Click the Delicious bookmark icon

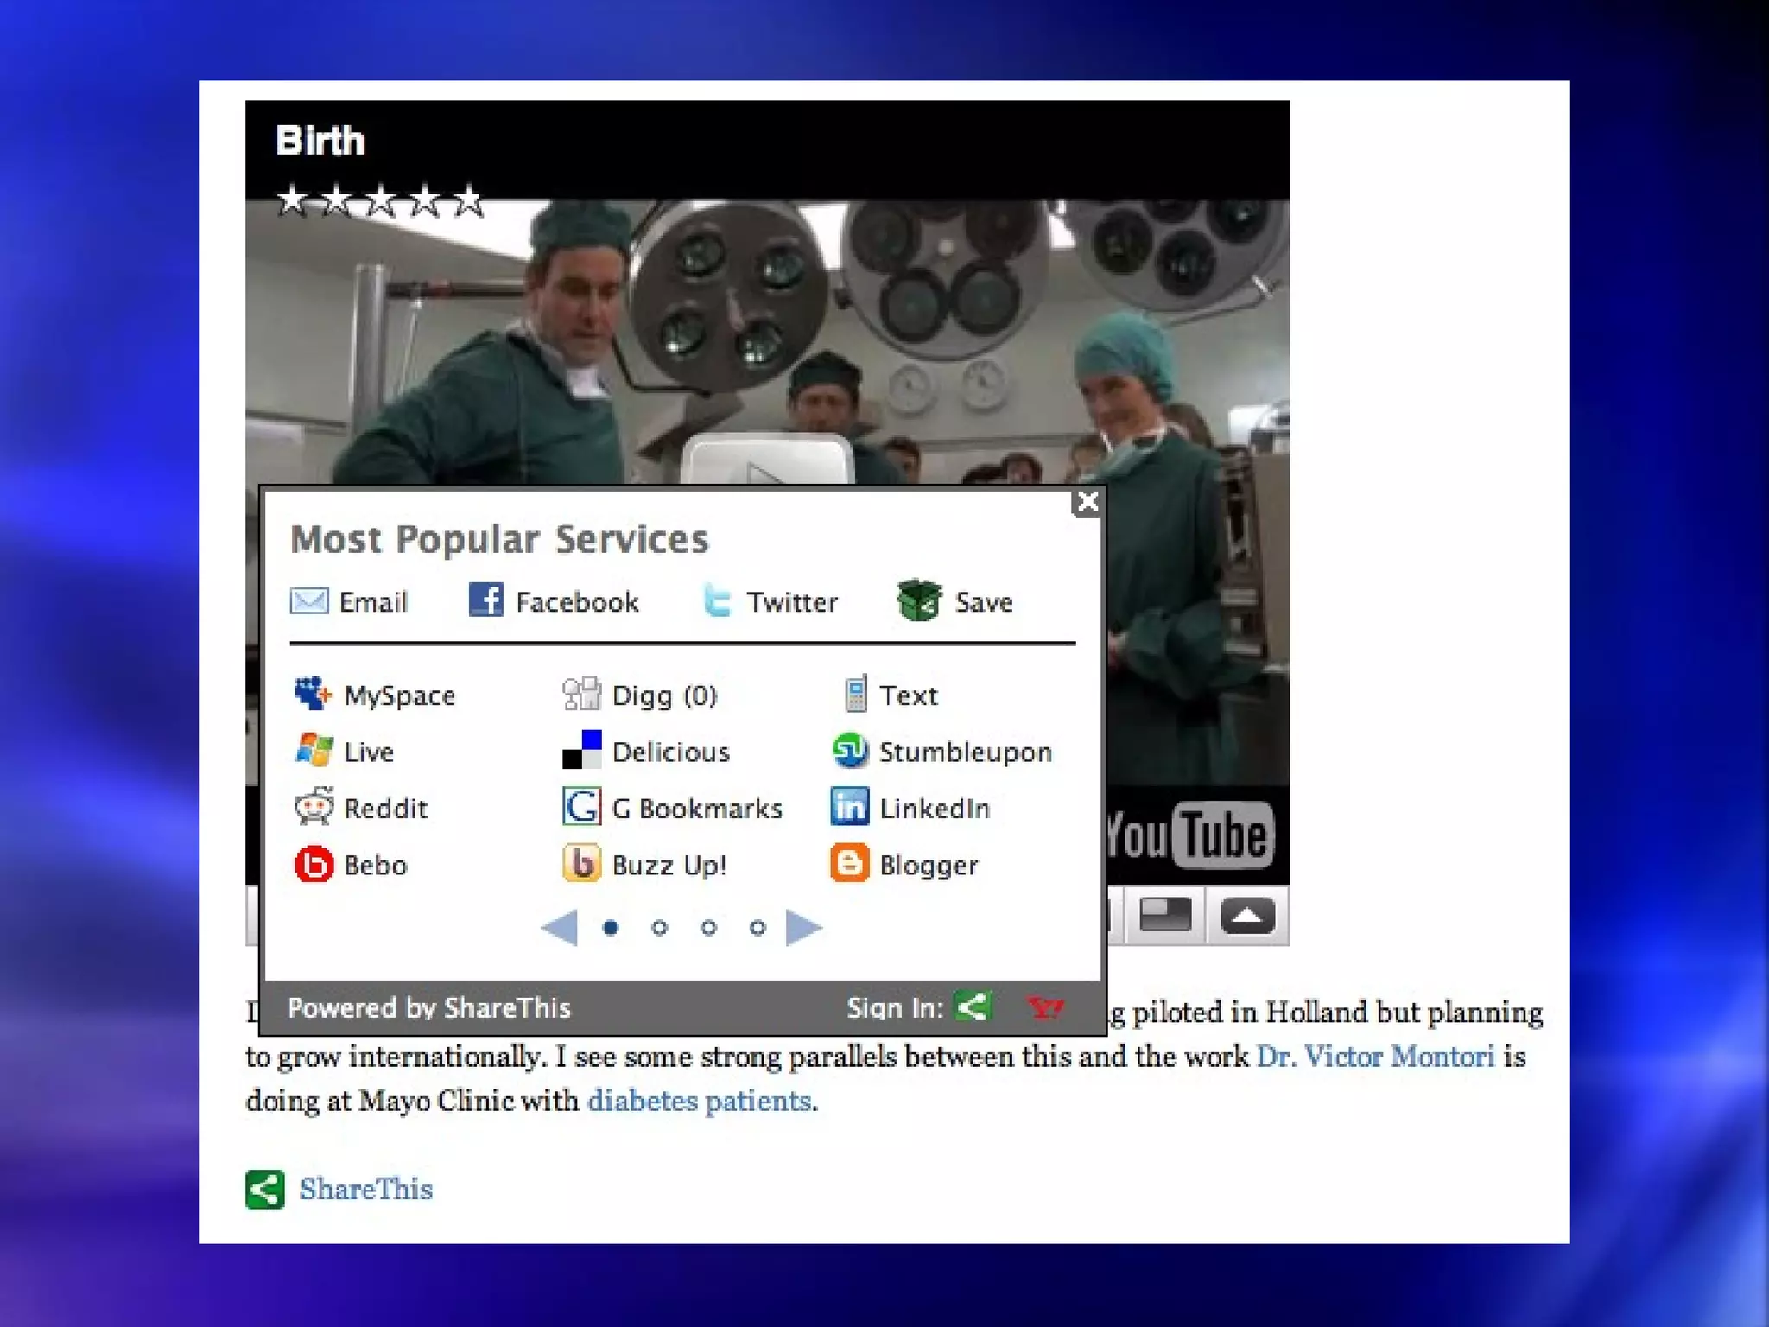point(581,750)
